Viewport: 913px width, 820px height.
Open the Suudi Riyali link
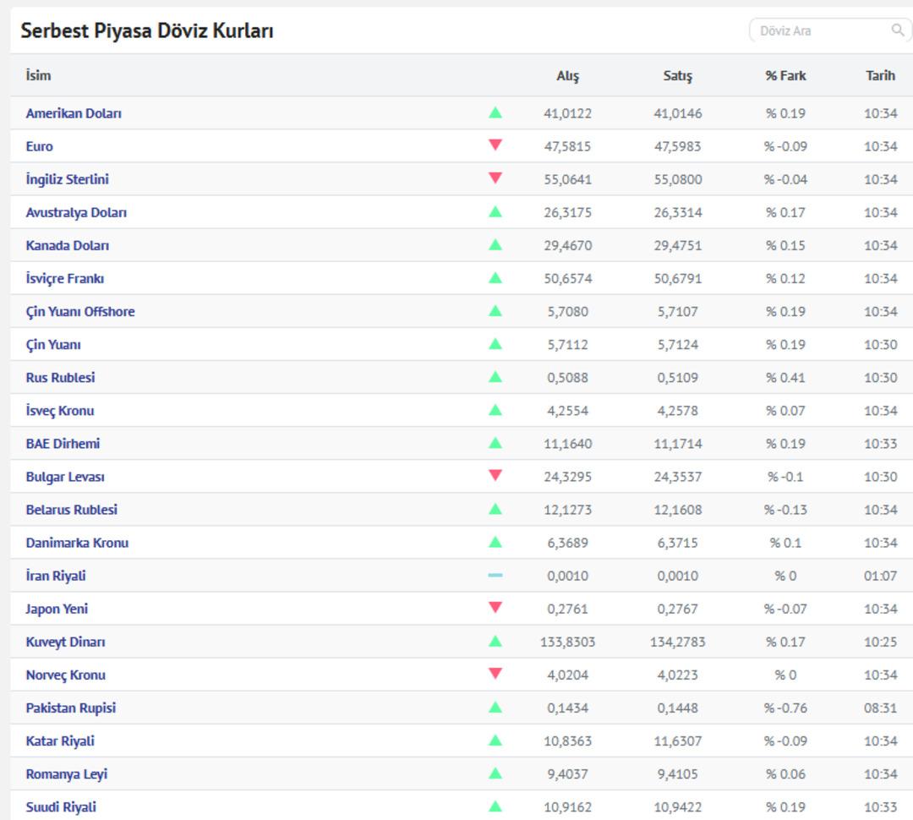point(61,807)
